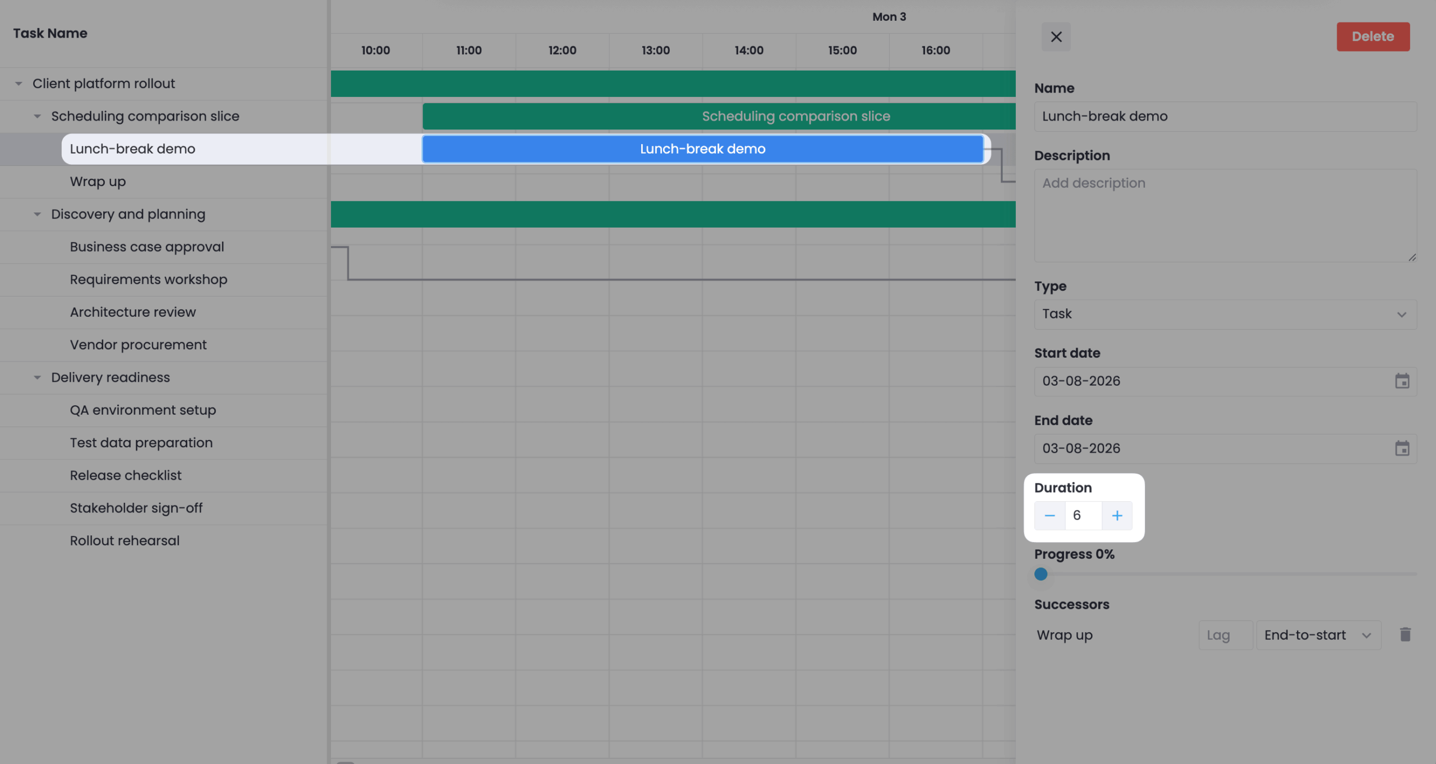Select the Requirements workshop row
This screenshot has width=1436, height=764.
tap(163, 279)
